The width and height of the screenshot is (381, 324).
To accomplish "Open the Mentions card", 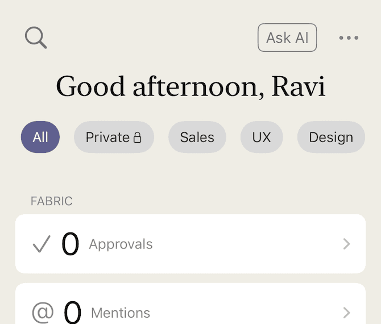I will coord(191,304).
